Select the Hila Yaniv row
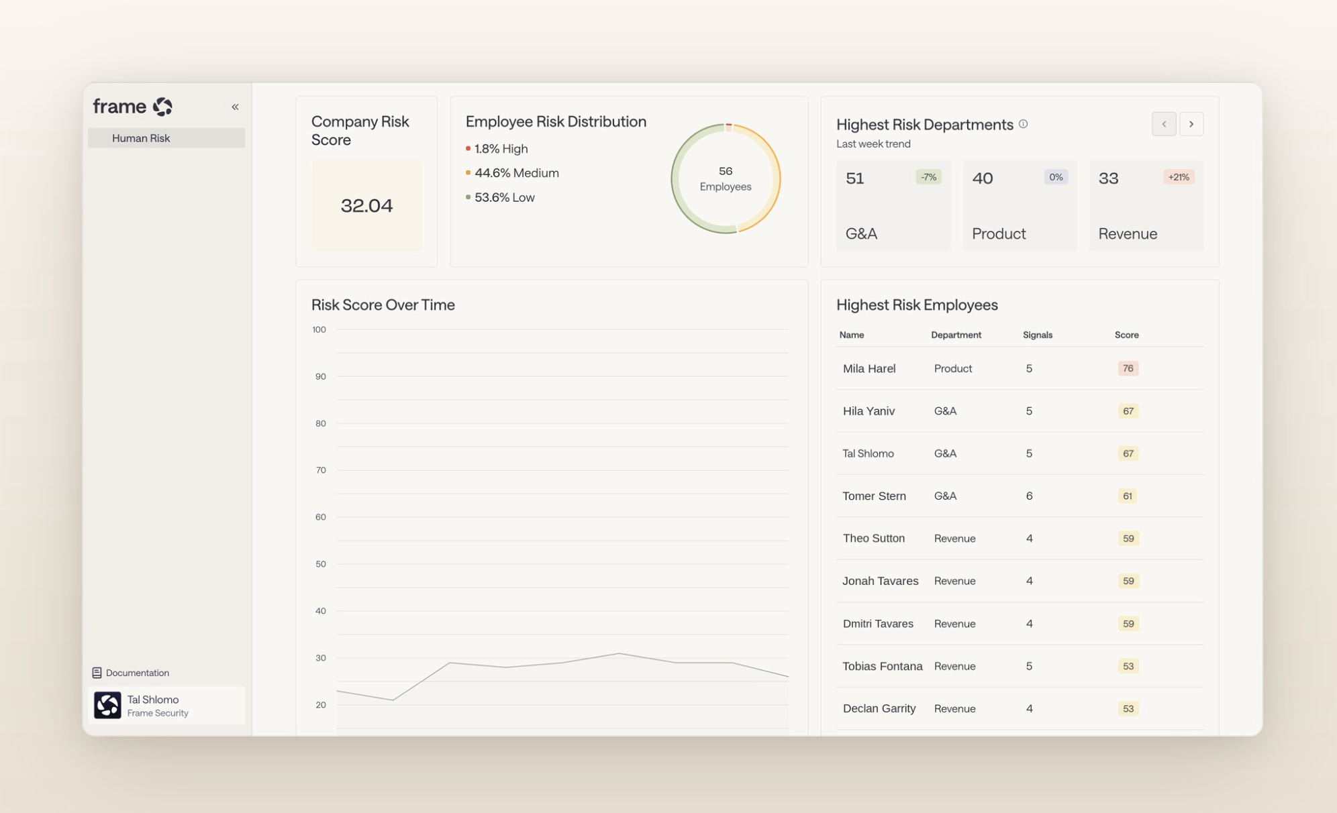Screen dimensions: 1337x813 point(1020,411)
